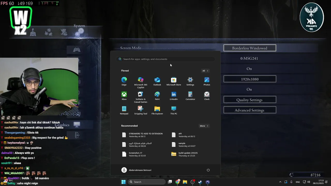Open the Paint app

coord(157,96)
